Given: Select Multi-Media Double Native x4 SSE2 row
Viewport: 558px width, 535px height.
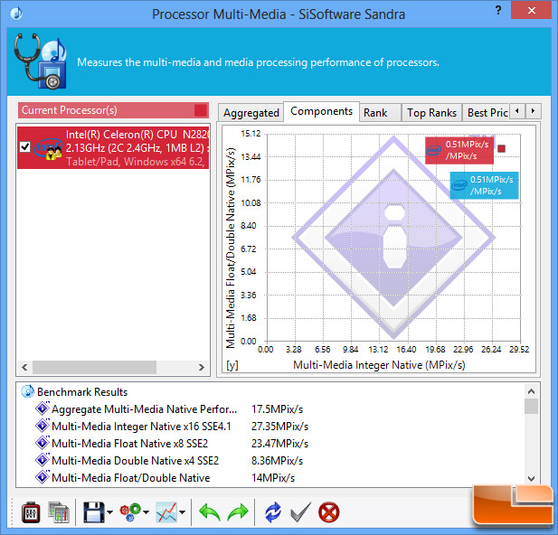Looking at the screenshot, I should click(x=136, y=461).
